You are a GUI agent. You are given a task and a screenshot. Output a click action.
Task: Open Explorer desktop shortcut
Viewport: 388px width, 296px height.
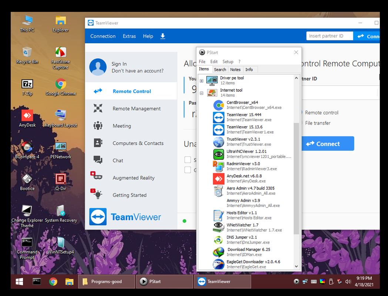pos(61,24)
